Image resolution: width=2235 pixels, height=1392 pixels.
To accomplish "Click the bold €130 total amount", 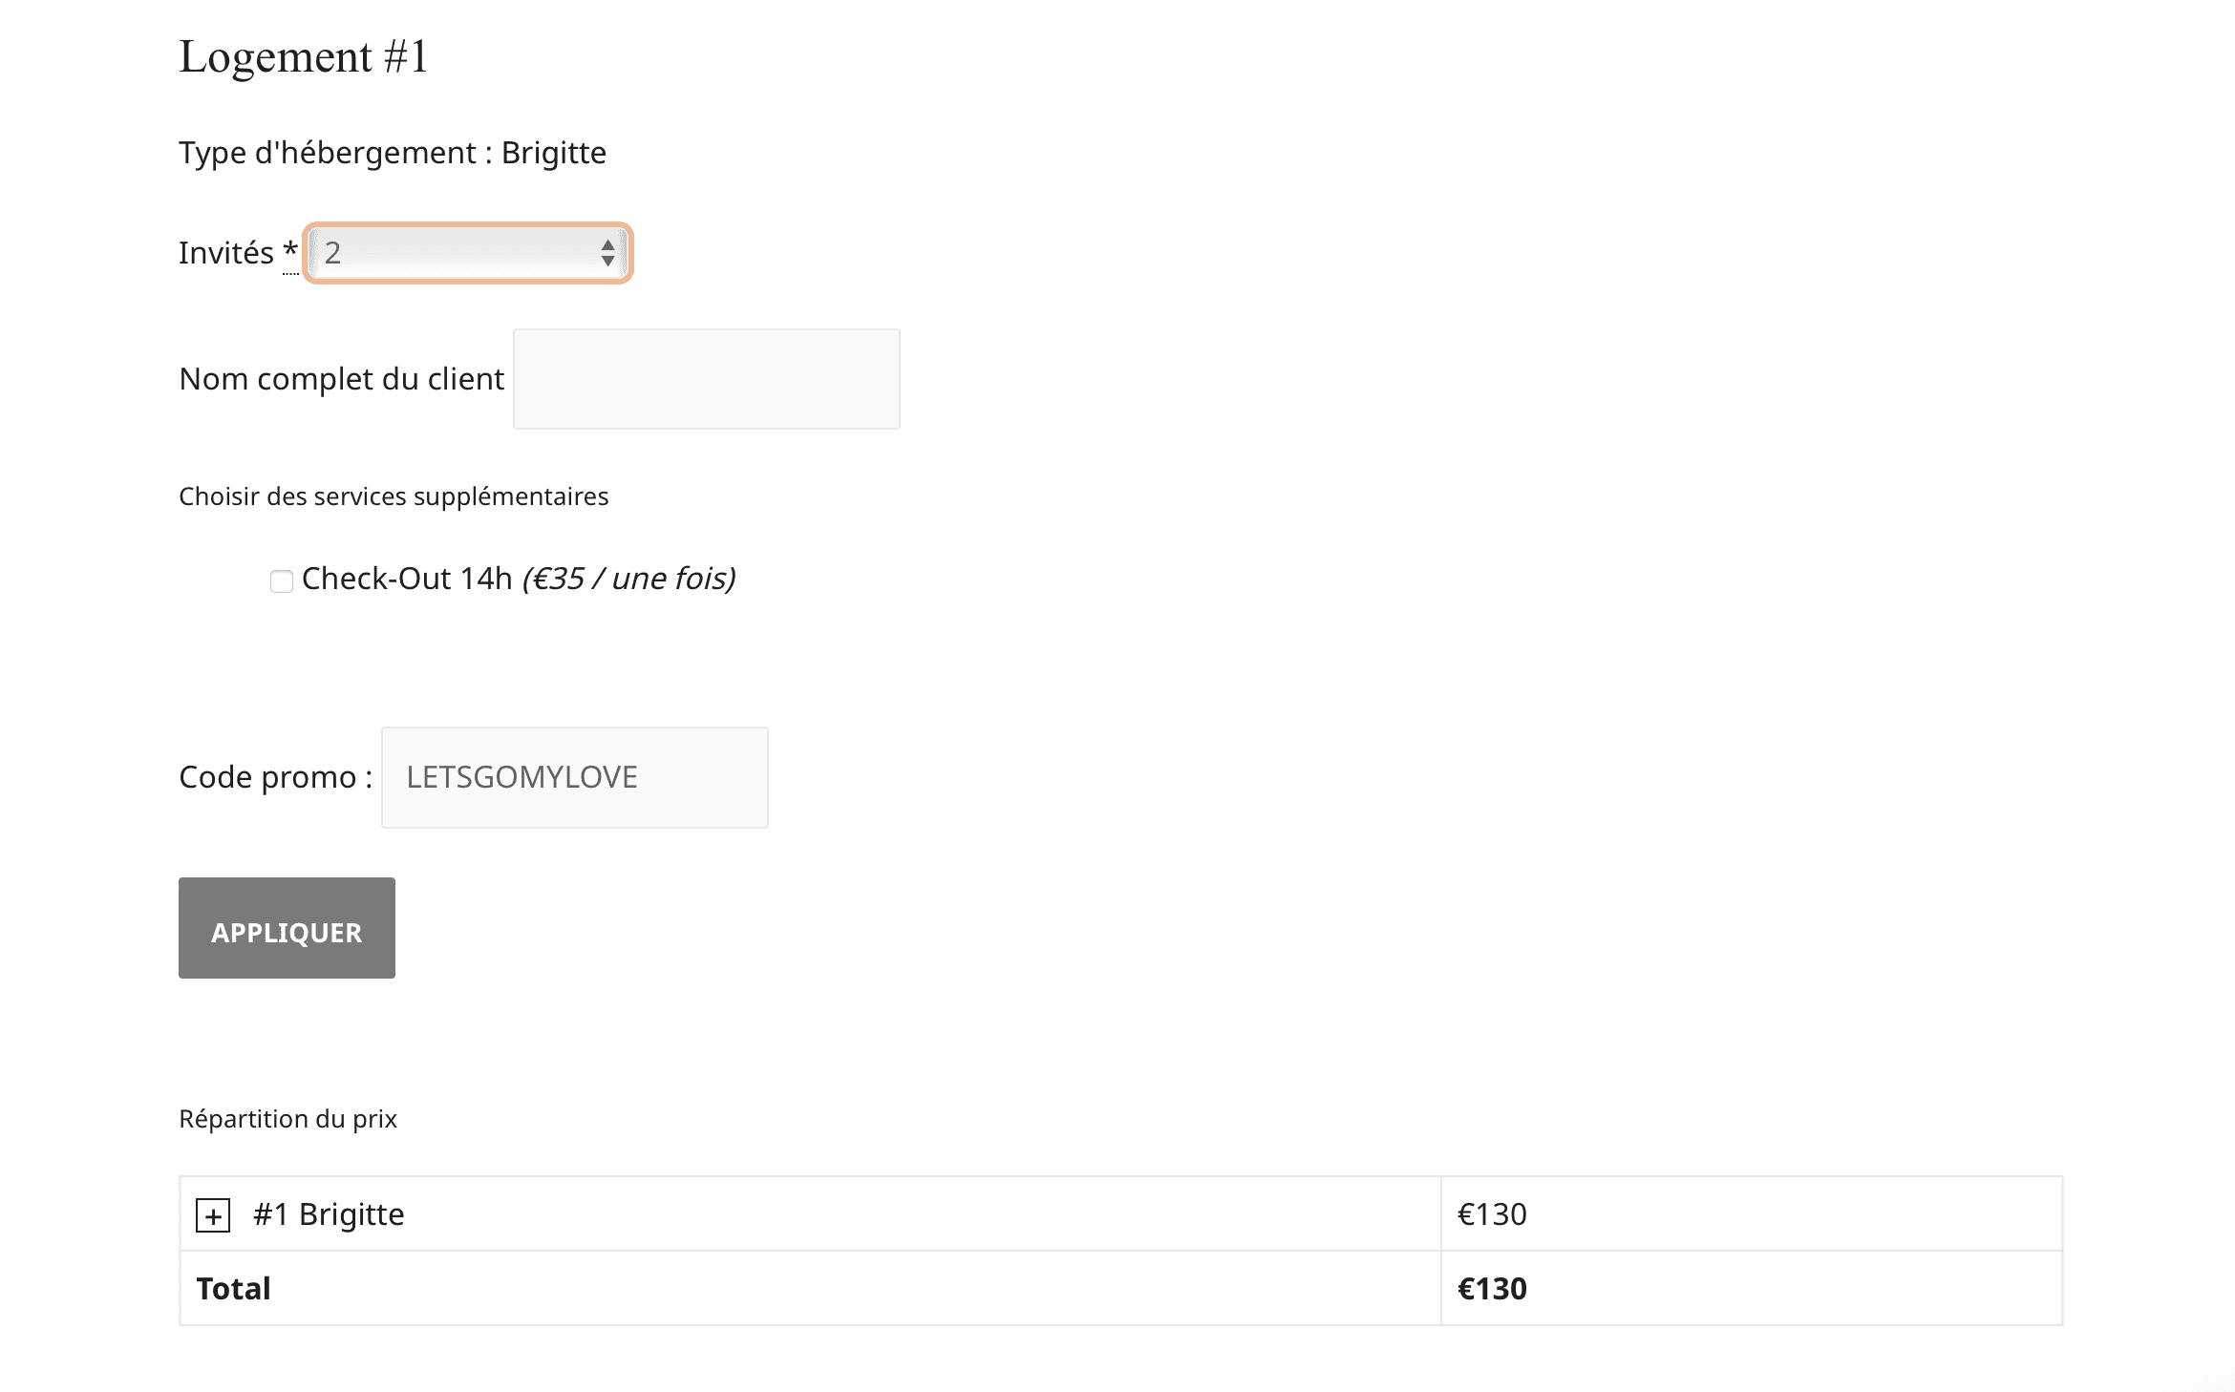I will (x=1492, y=1289).
